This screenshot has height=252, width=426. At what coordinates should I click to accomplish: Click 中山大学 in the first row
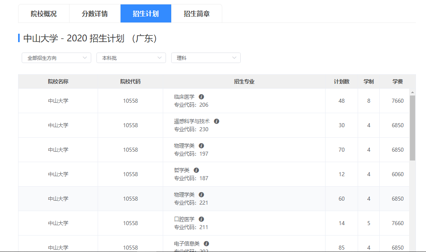point(58,101)
